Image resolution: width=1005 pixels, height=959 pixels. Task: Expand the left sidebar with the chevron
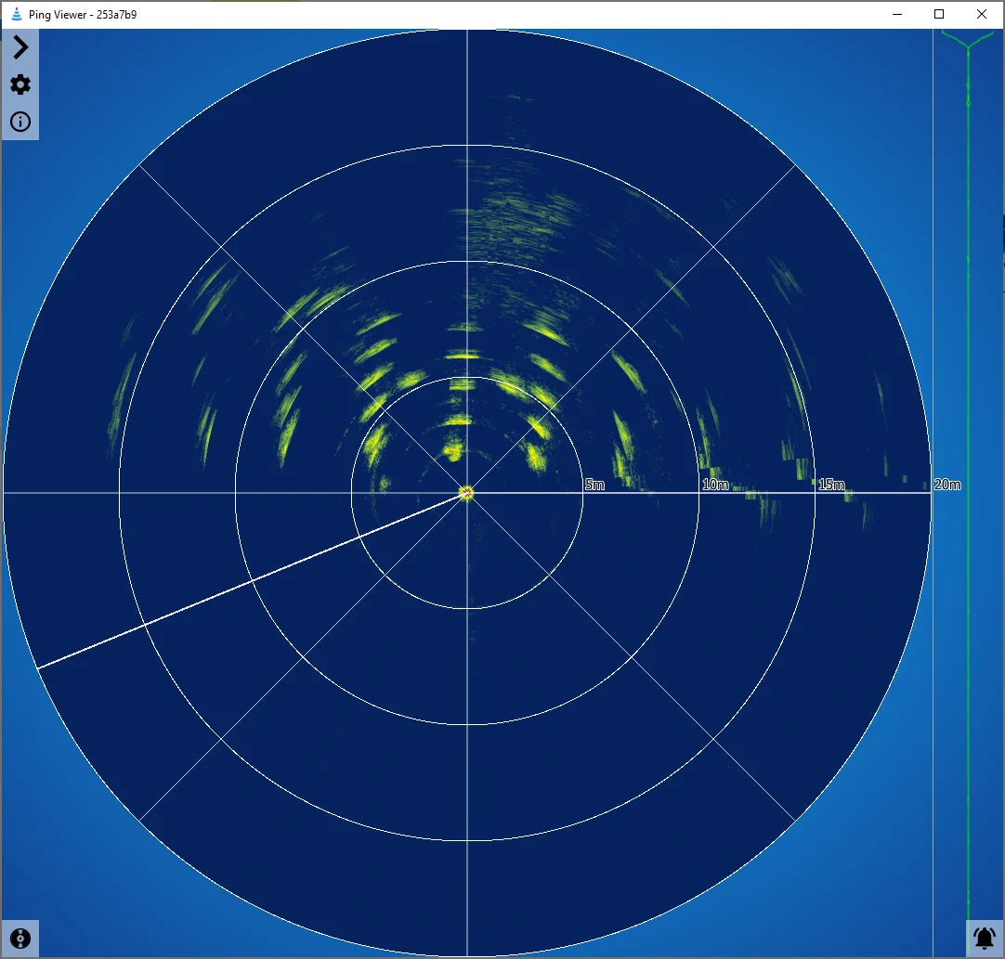(x=20, y=47)
